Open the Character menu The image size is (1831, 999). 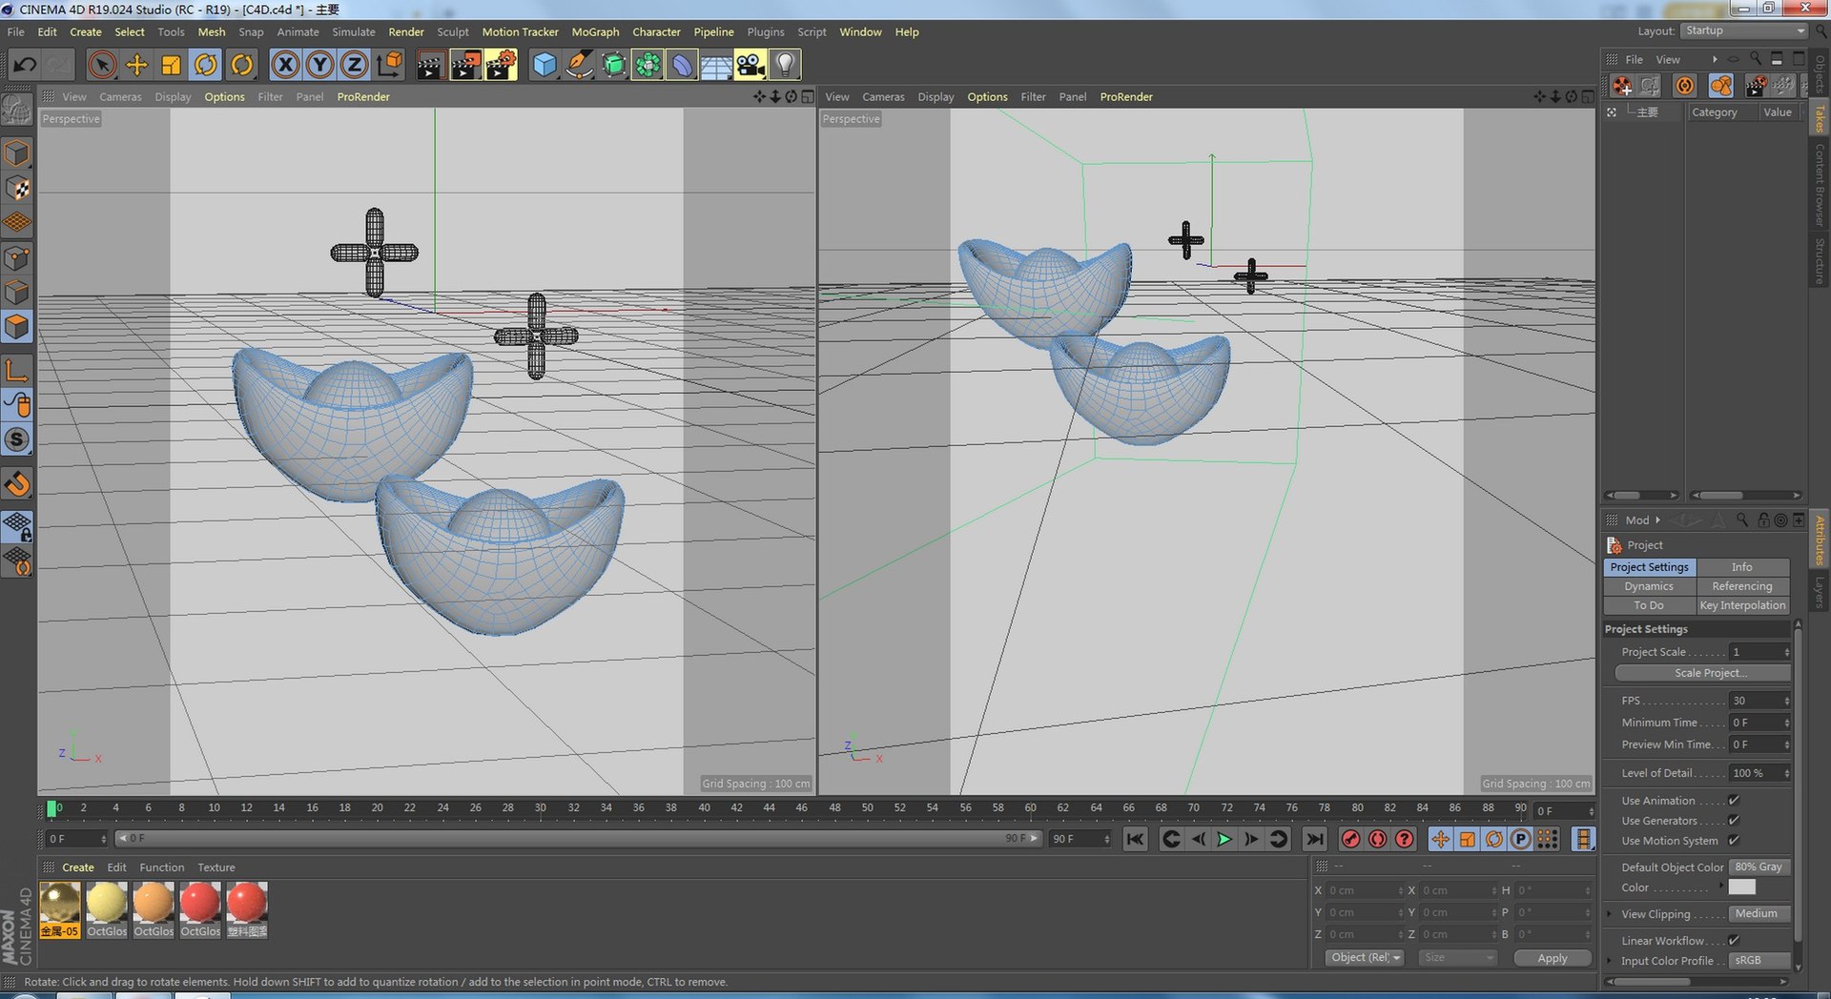pos(656,31)
